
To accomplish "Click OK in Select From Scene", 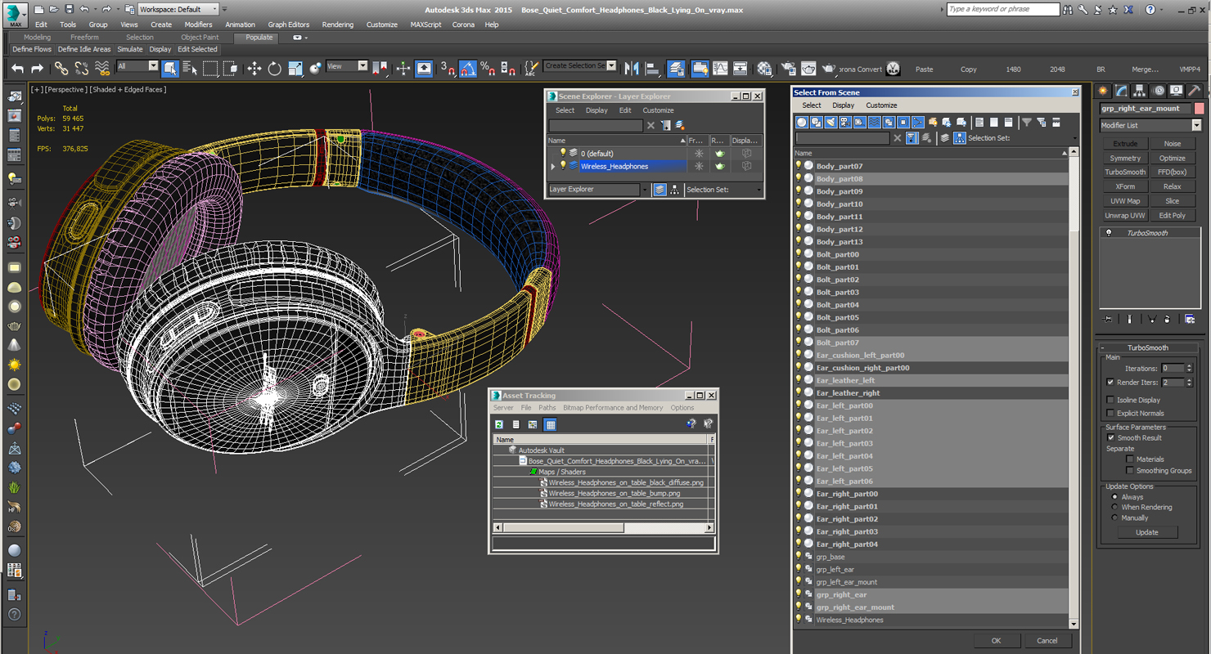I will 996,641.
